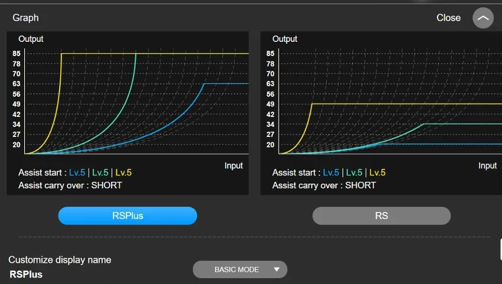
Task: Click the yellow Lv.5 value in right graph
Action: point(377,172)
